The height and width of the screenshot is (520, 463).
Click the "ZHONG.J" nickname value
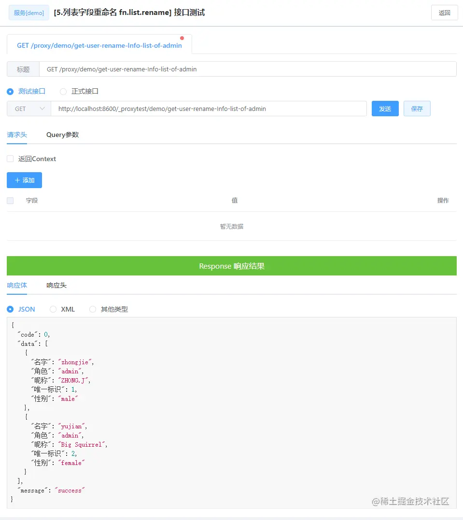[x=74, y=381]
